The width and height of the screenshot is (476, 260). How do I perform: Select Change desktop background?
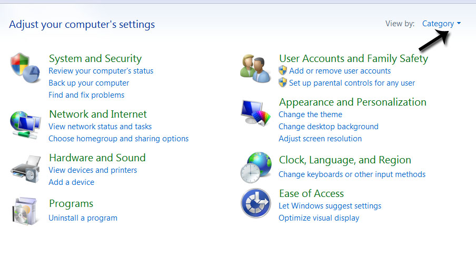tap(329, 127)
